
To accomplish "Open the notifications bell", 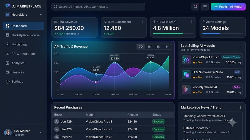I will tap(195, 6).
